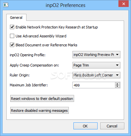Open the inpO2 Opening Profile dropdown
Viewport: 131px width, 136px height.
tap(117, 55)
